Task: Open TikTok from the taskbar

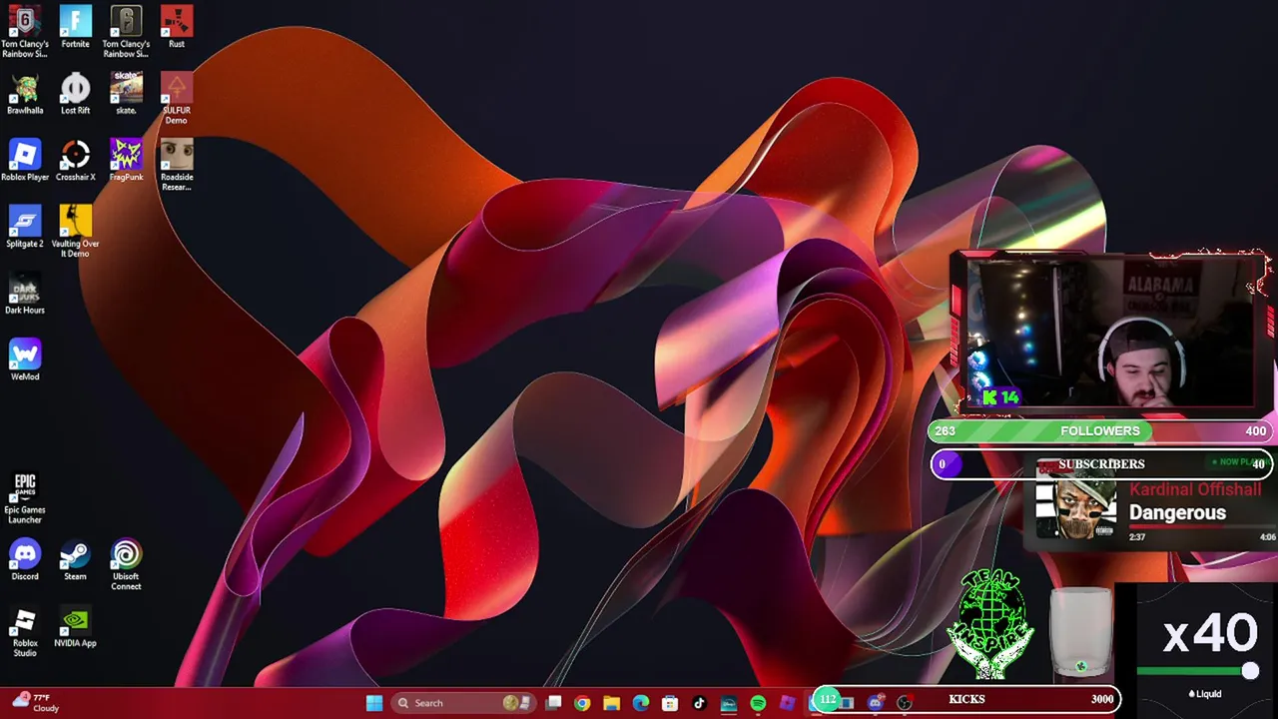Action: (699, 703)
